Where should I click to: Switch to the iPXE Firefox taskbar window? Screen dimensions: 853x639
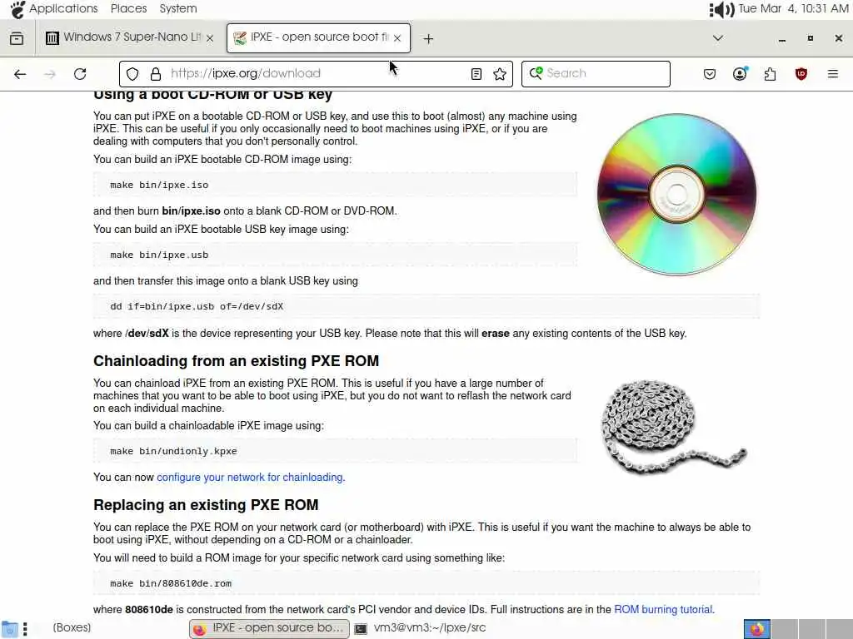click(269, 628)
